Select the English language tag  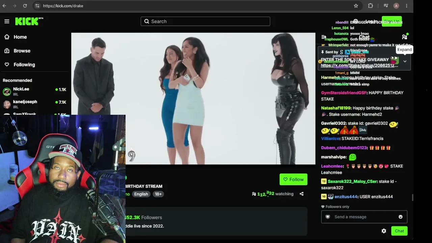(141, 194)
